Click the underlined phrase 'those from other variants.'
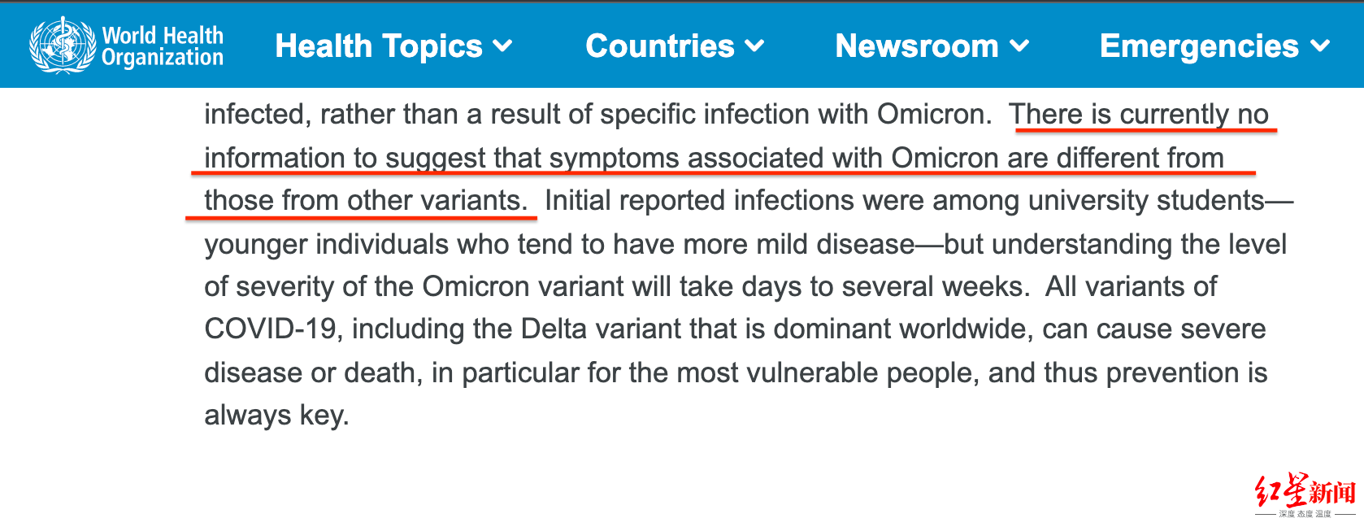This screenshot has width=1364, height=527. (366, 200)
